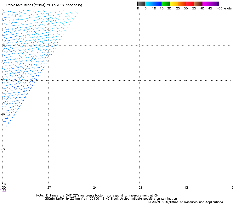
Task: Click the red 30-35 knots color band
Action: point(190,4)
